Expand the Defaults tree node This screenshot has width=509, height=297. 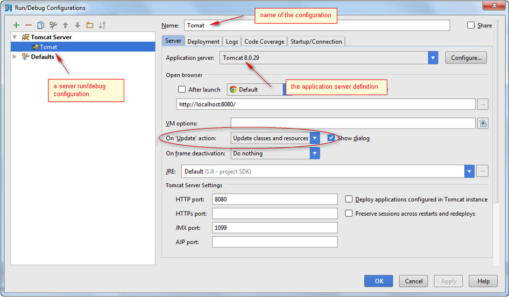(x=15, y=56)
